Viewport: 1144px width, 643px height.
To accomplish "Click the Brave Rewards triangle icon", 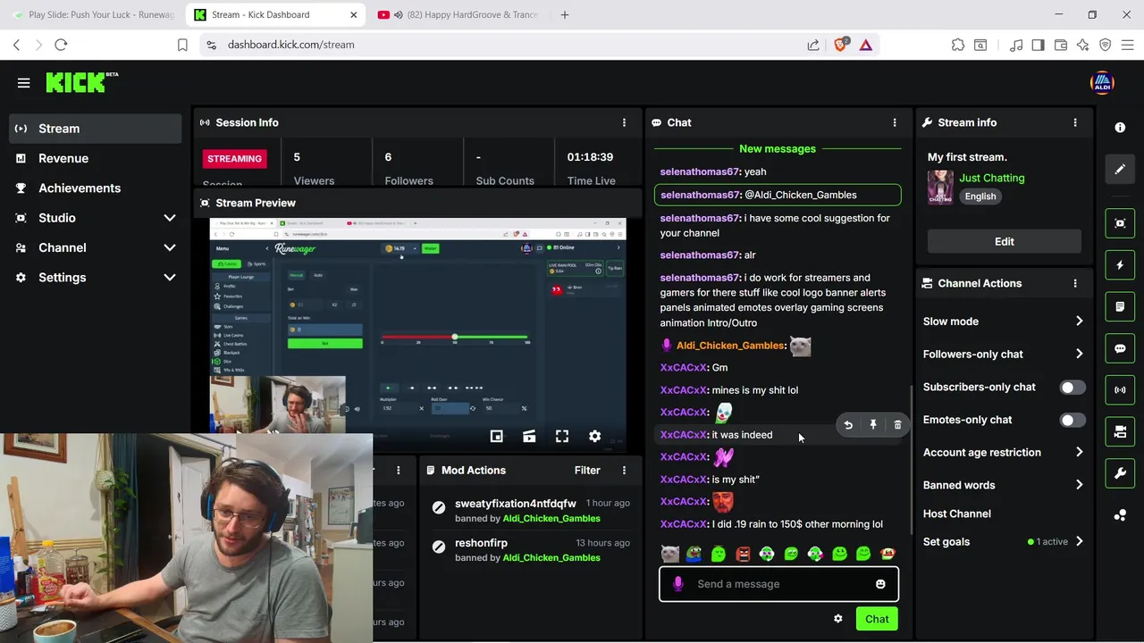I will click(865, 45).
